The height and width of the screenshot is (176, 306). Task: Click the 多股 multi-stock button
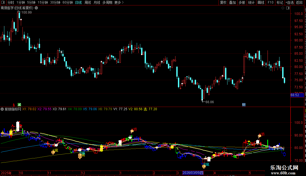pos(242,2)
